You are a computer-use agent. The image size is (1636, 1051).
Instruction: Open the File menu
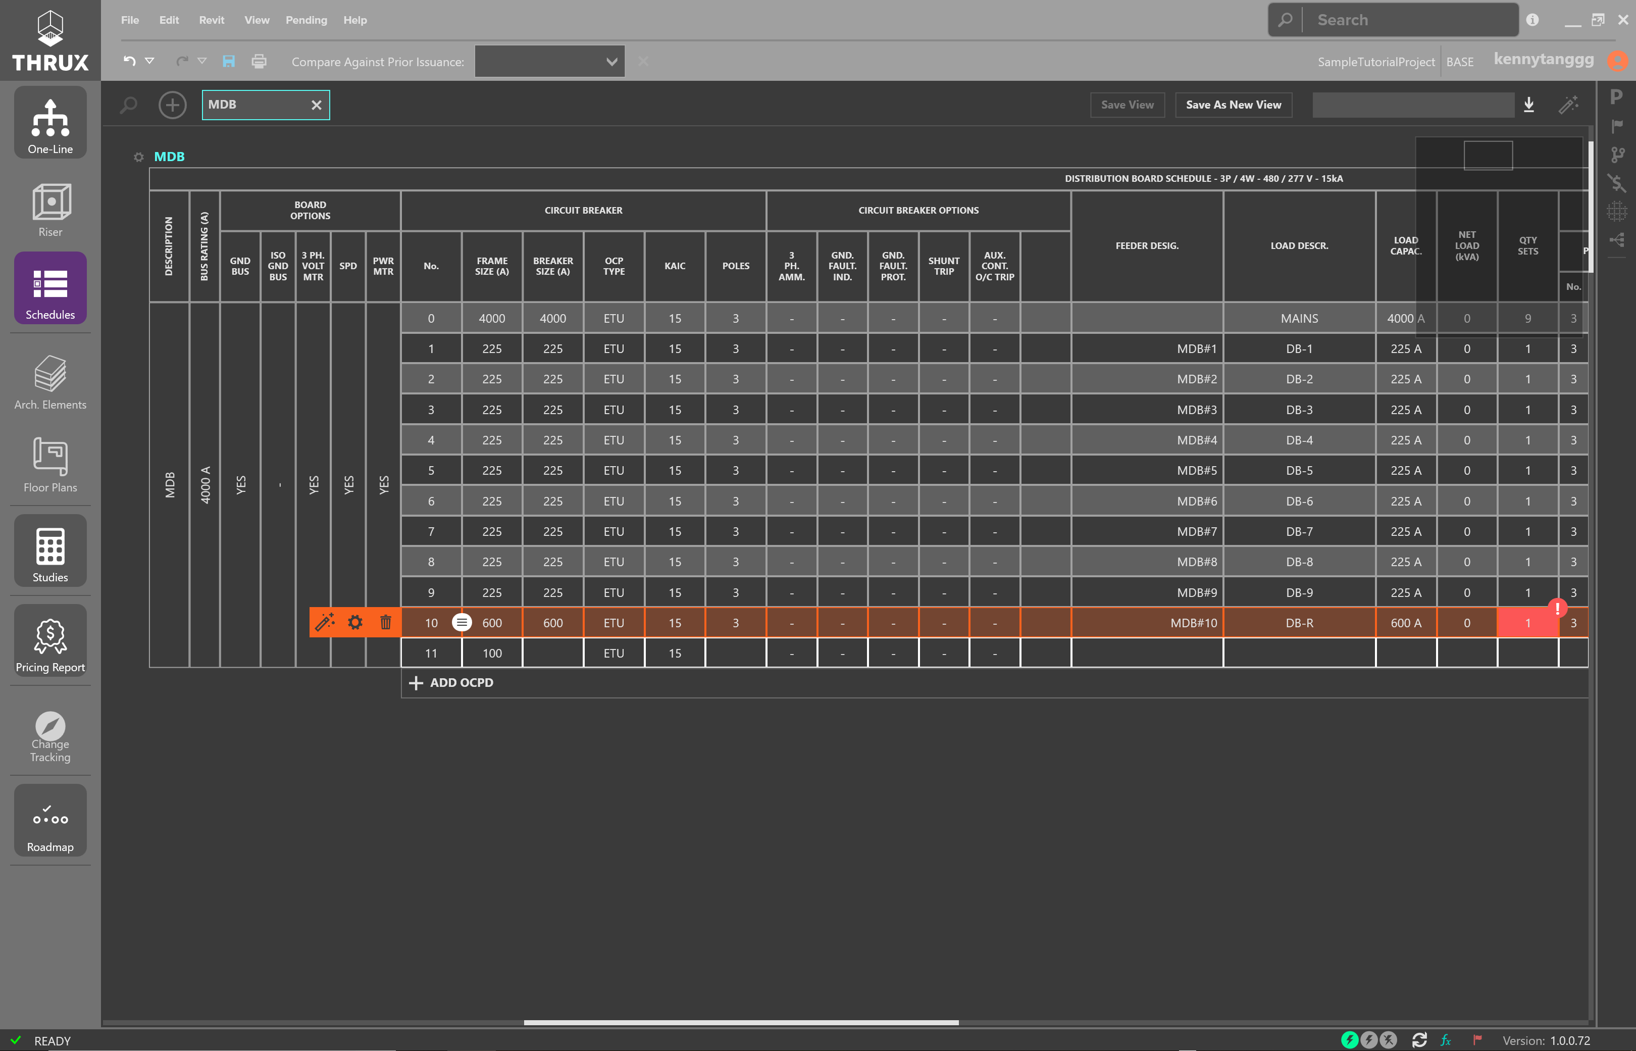(130, 20)
